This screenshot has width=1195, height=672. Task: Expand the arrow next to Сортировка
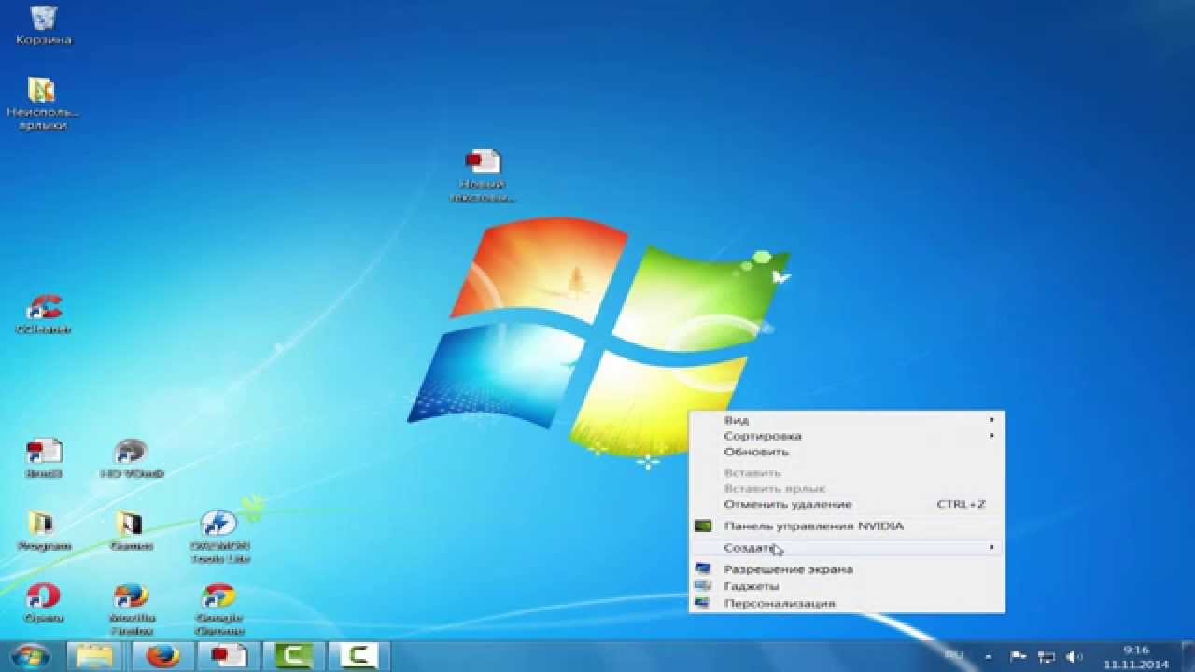coord(991,436)
